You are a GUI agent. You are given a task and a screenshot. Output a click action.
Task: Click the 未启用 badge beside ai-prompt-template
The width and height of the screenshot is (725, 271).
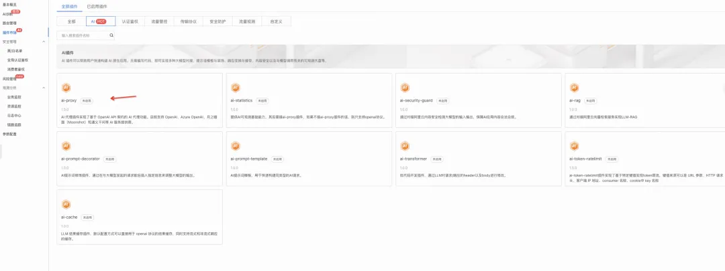tap(277, 159)
